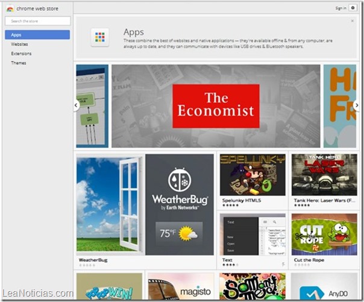Screen dimensions: 364x302
Task: Click the Chrome Web Store logo
Action: 10,8
